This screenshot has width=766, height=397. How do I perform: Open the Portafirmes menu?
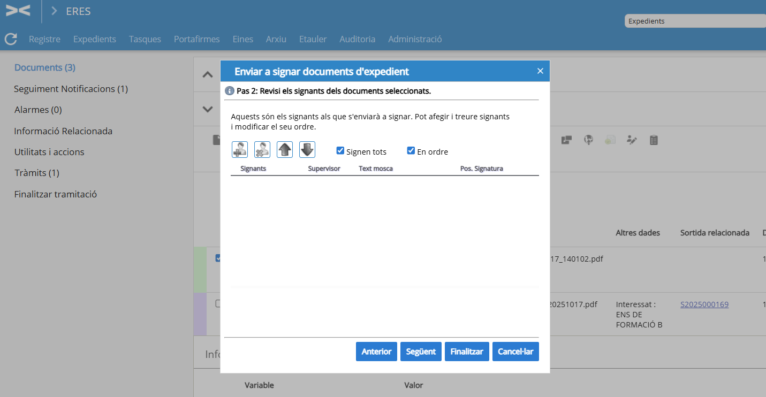[x=196, y=39]
